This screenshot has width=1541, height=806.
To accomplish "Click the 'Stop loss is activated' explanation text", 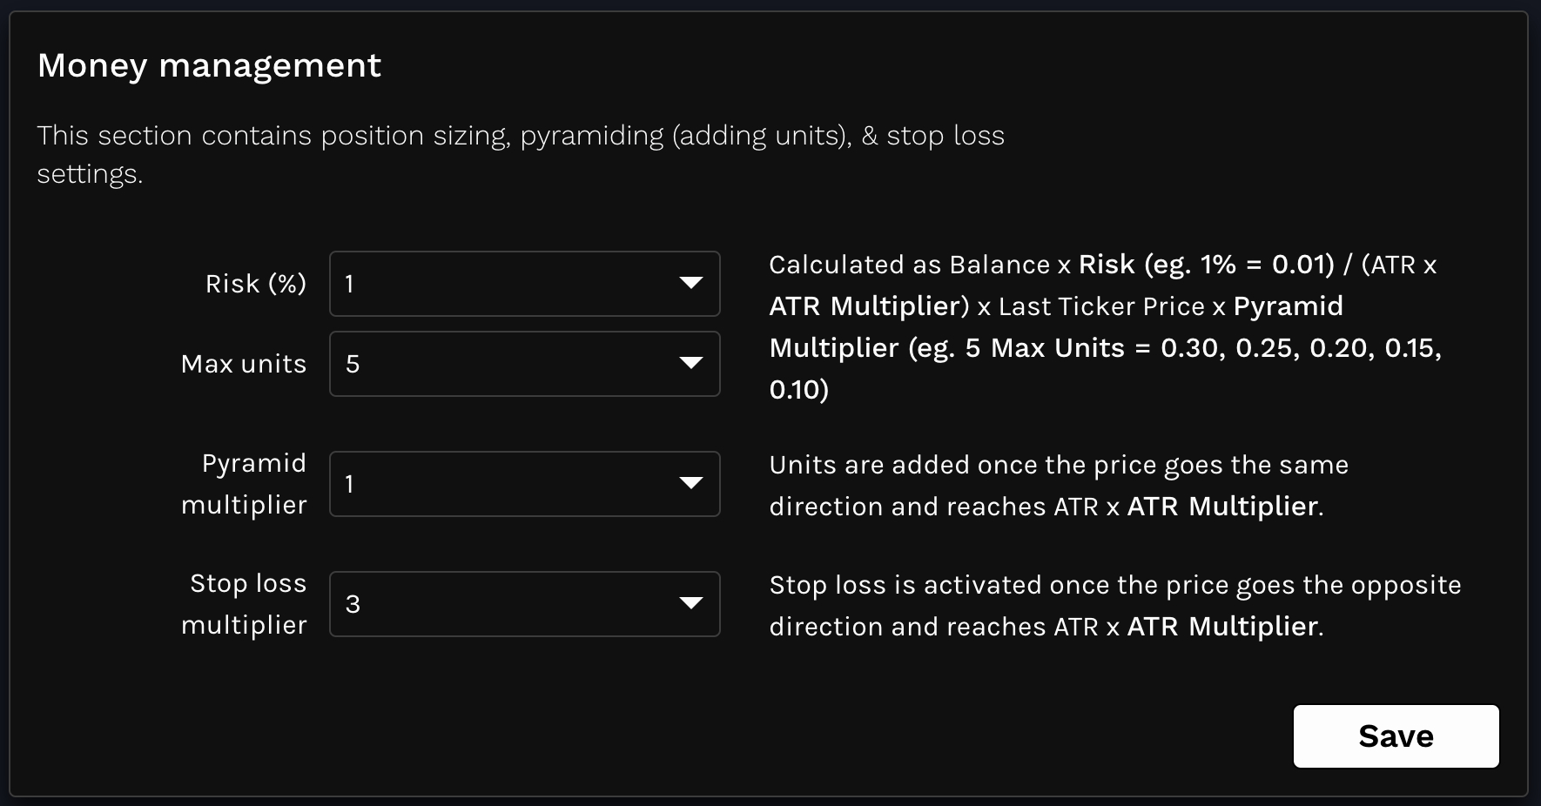I will point(1114,605).
